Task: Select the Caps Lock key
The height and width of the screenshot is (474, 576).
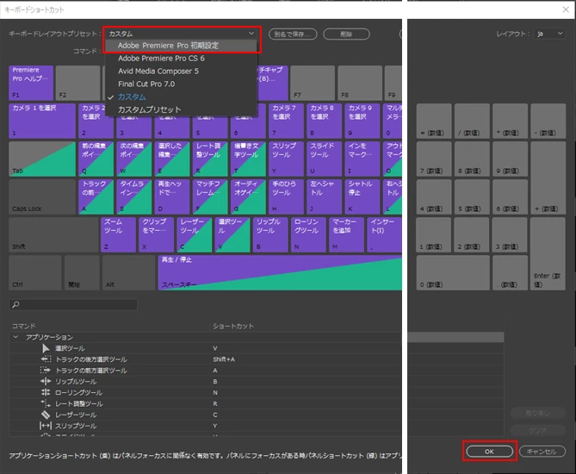Action: 42,196
